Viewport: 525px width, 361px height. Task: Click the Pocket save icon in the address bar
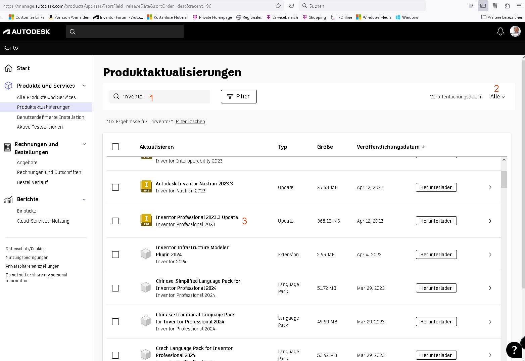click(x=291, y=6)
